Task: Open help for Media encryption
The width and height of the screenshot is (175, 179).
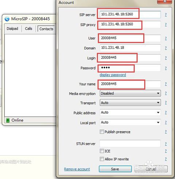Action: point(166,94)
